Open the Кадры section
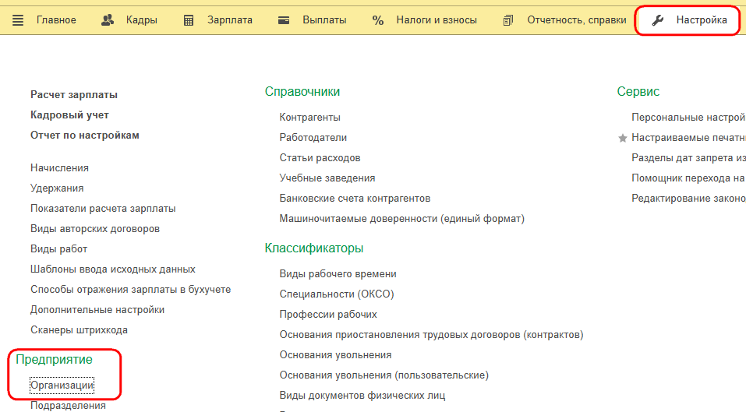 (x=142, y=20)
